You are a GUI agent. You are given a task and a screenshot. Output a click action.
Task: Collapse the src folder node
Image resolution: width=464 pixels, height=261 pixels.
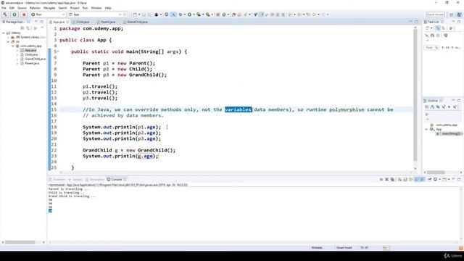click(8, 42)
